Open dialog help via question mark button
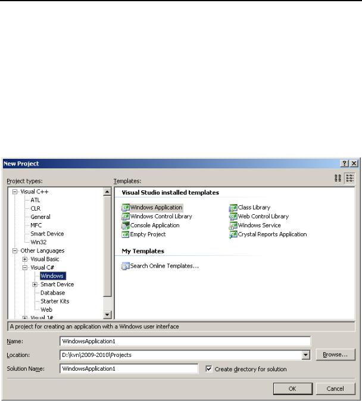 pyautogui.click(x=345, y=164)
